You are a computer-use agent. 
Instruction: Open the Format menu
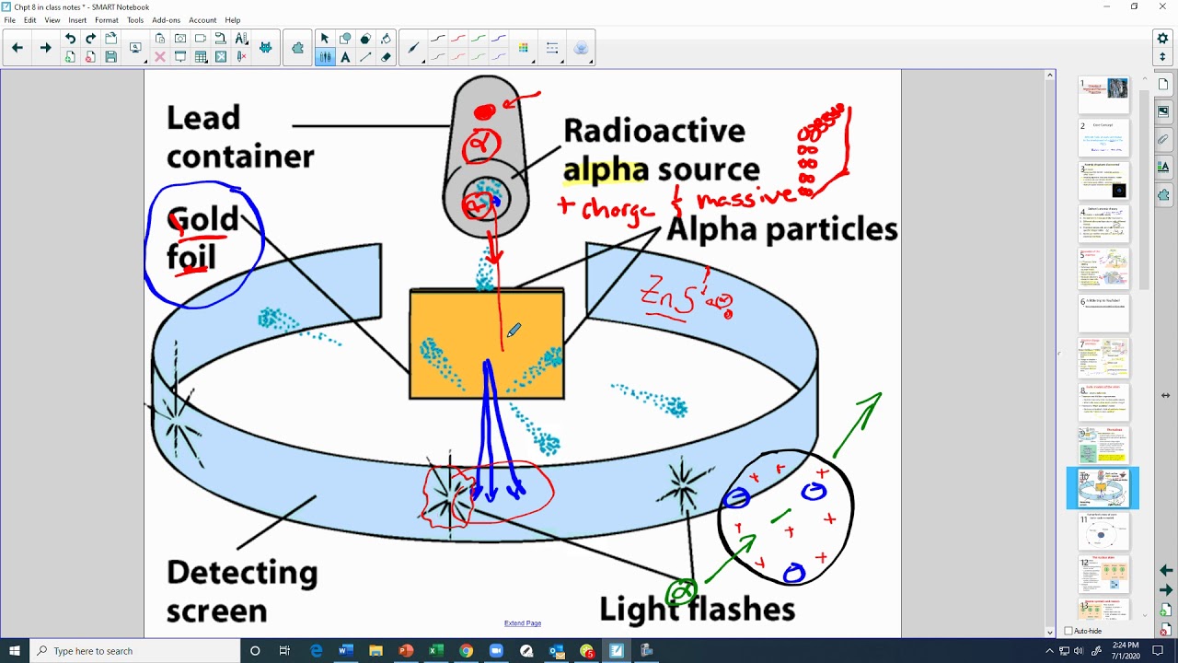(x=107, y=20)
